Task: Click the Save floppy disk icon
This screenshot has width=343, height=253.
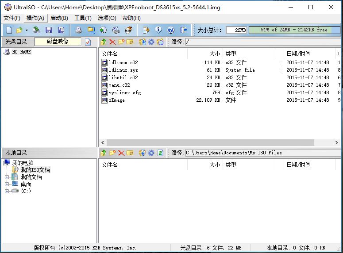Action: (x=49, y=30)
